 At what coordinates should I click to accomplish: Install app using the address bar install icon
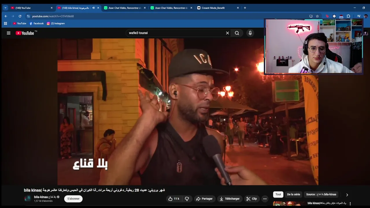tap(311, 16)
